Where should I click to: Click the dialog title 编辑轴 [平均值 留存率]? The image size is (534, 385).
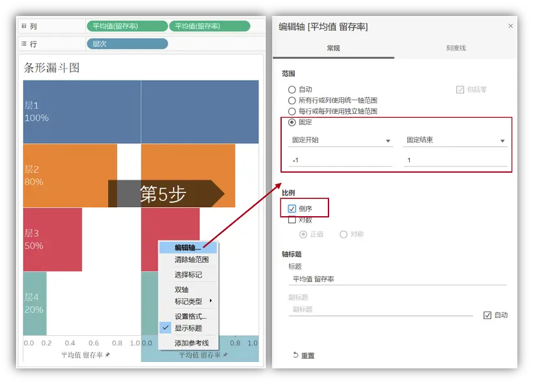pos(323,26)
